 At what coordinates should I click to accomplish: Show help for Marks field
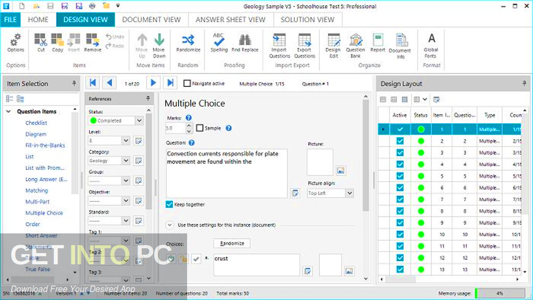[x=188, y=118]
